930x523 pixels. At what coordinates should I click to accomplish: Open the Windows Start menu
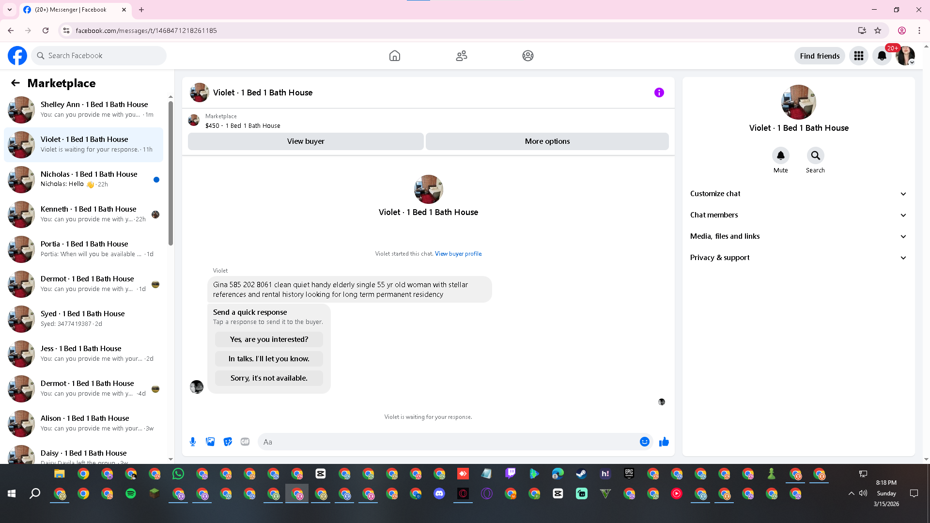tap(12, 493)
